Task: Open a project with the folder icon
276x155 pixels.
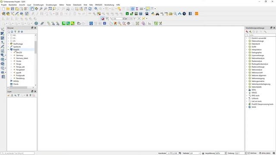Action: coord(8,9)
